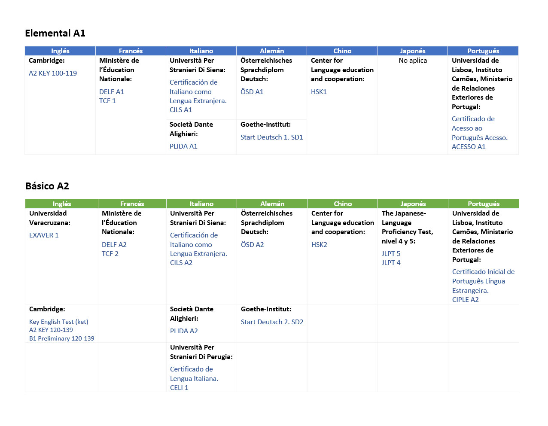Open the Start Deutsch 2. SD2 link
Viewport: 548px width, 426px height.
(272, 322)
